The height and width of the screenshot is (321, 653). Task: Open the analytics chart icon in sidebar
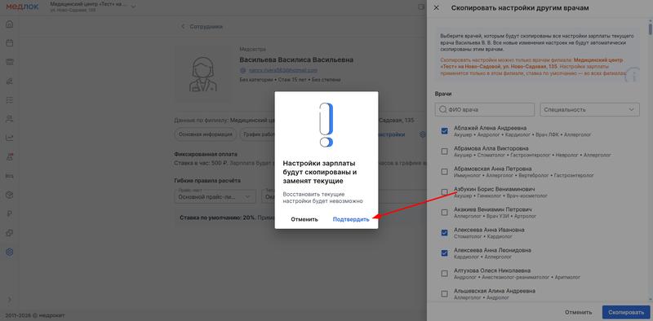click(x=9, y=138)
